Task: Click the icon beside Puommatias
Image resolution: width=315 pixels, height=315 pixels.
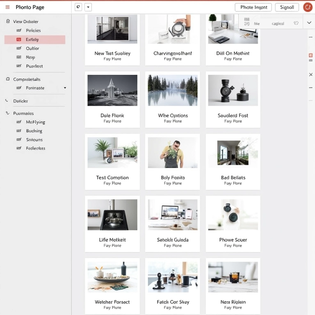Action: 8,113
